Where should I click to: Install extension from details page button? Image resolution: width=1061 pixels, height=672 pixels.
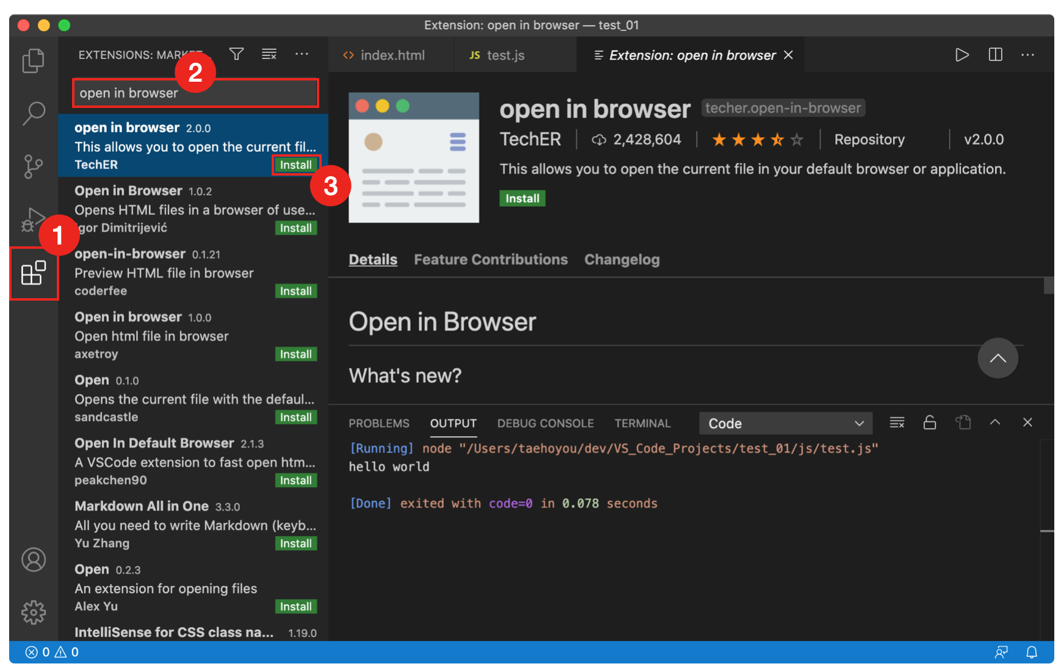pos(523,198)
